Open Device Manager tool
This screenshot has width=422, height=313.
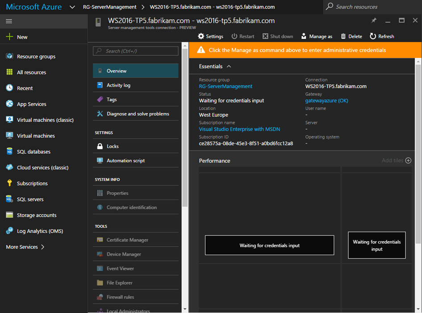(136, 254)
